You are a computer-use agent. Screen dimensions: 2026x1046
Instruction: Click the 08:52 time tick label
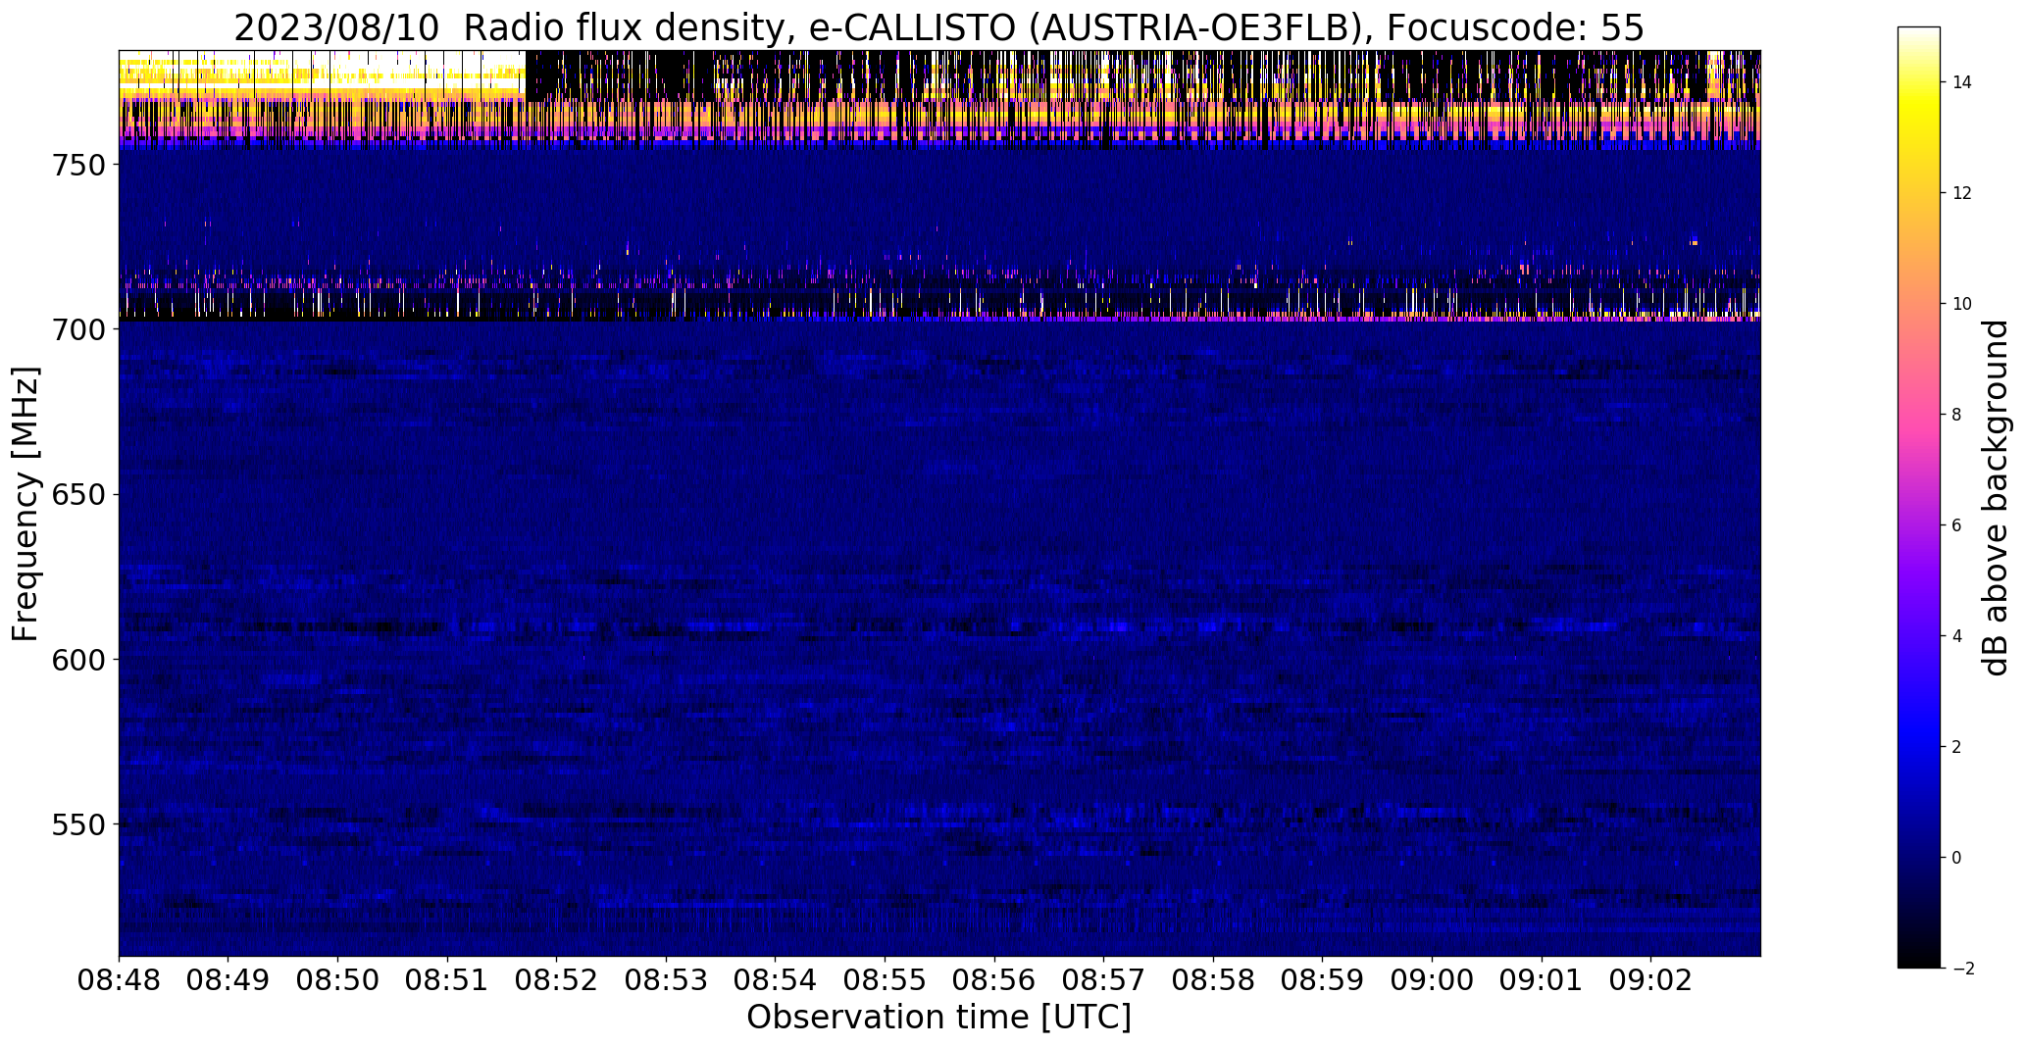[x=557, y=981]
